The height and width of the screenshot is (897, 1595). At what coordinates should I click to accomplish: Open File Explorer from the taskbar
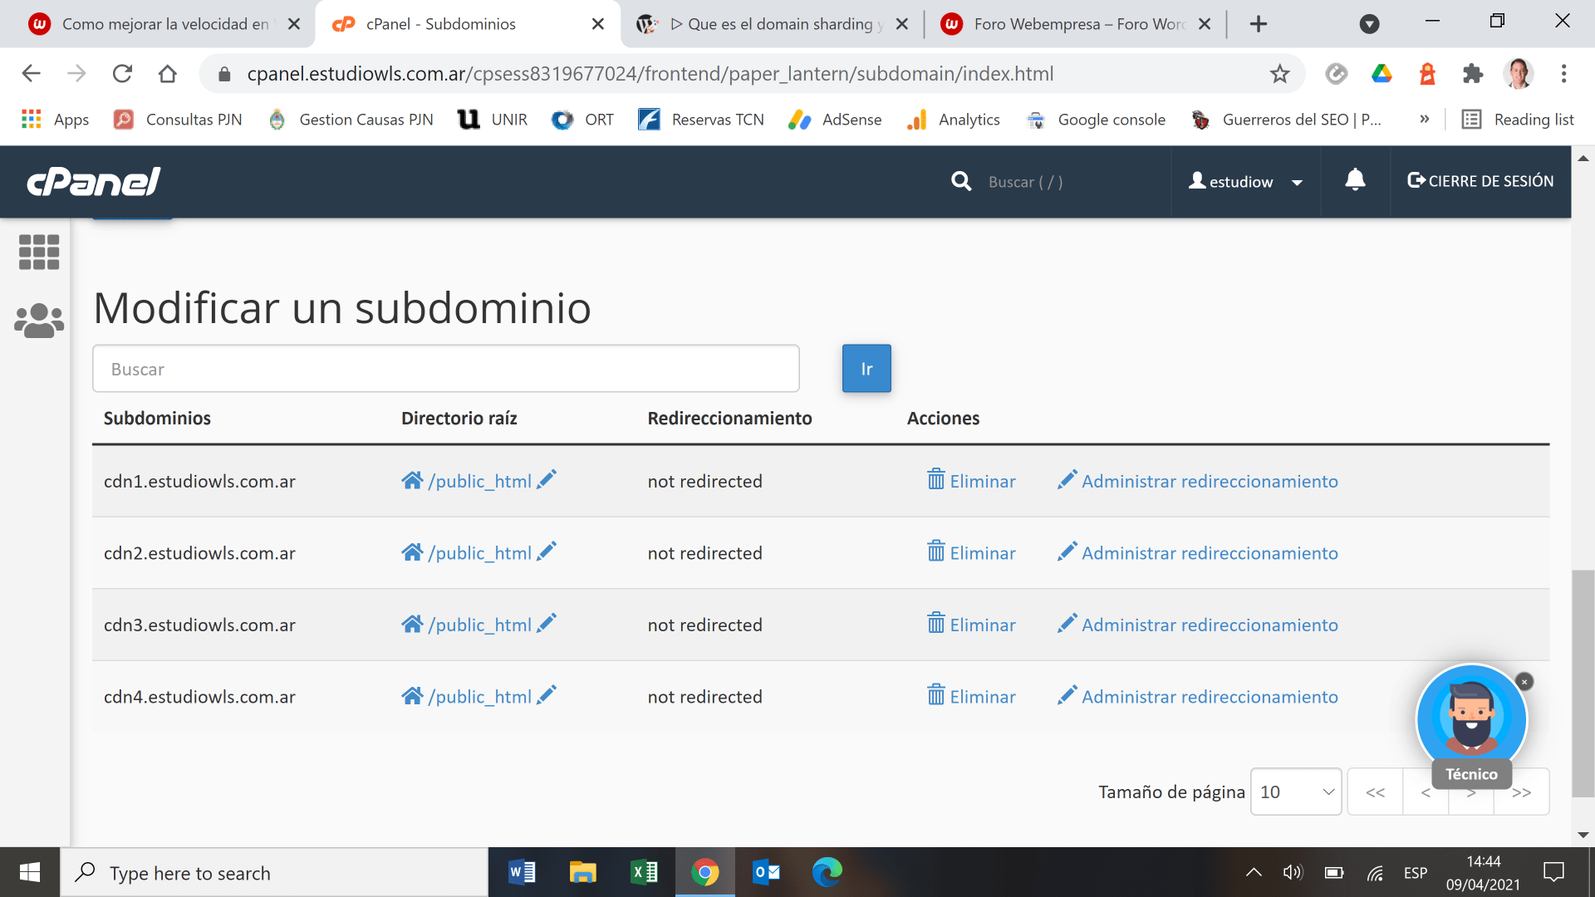pyautogui.click(x=582, y=872)
